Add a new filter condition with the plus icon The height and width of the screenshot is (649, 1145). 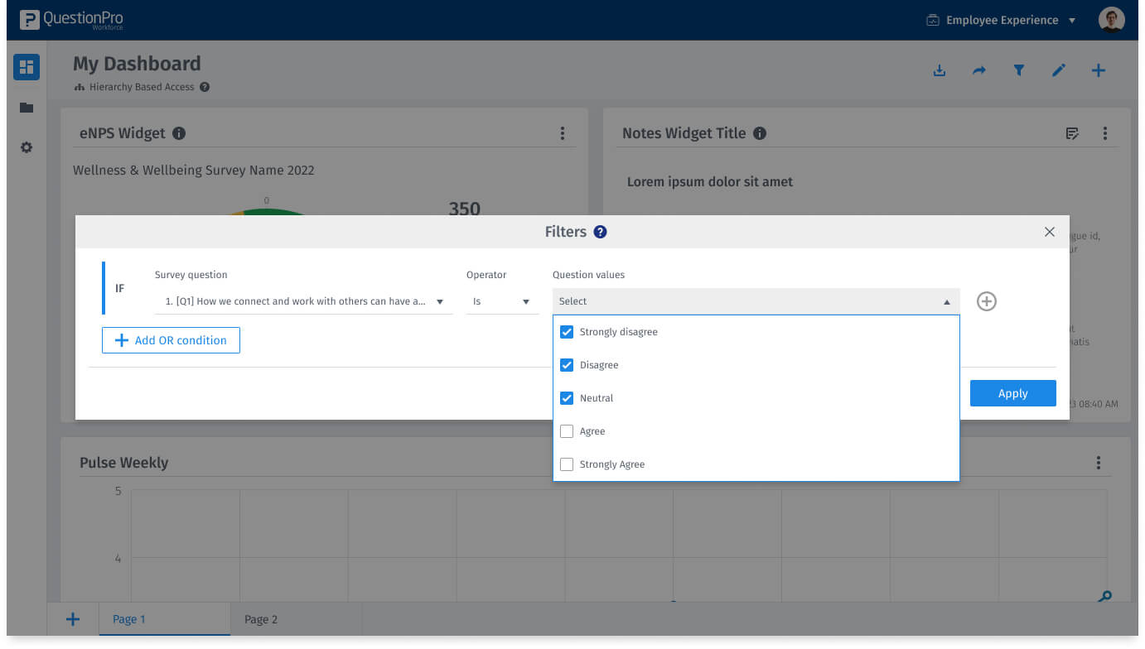[986, 301]
